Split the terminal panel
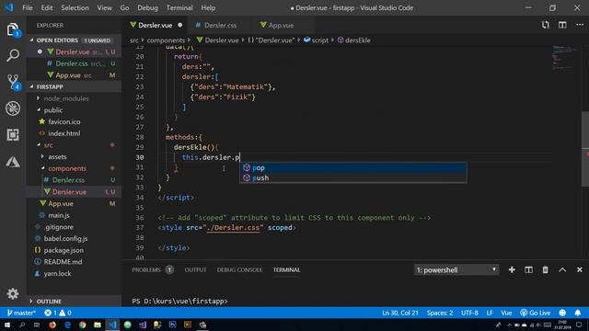 click(x=528, y=269)
